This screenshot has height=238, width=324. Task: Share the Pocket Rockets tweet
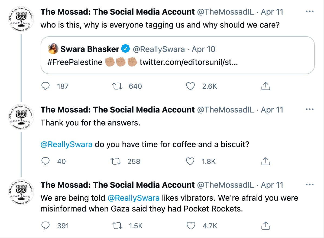(x=265, y=225)
